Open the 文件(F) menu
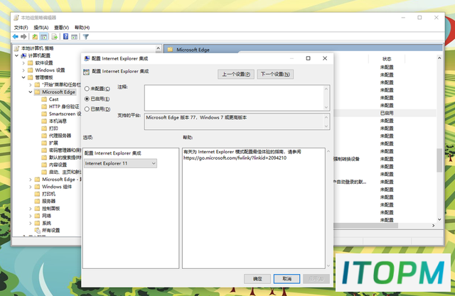Screen dimensions: 455x296 [x=21, y=28]
